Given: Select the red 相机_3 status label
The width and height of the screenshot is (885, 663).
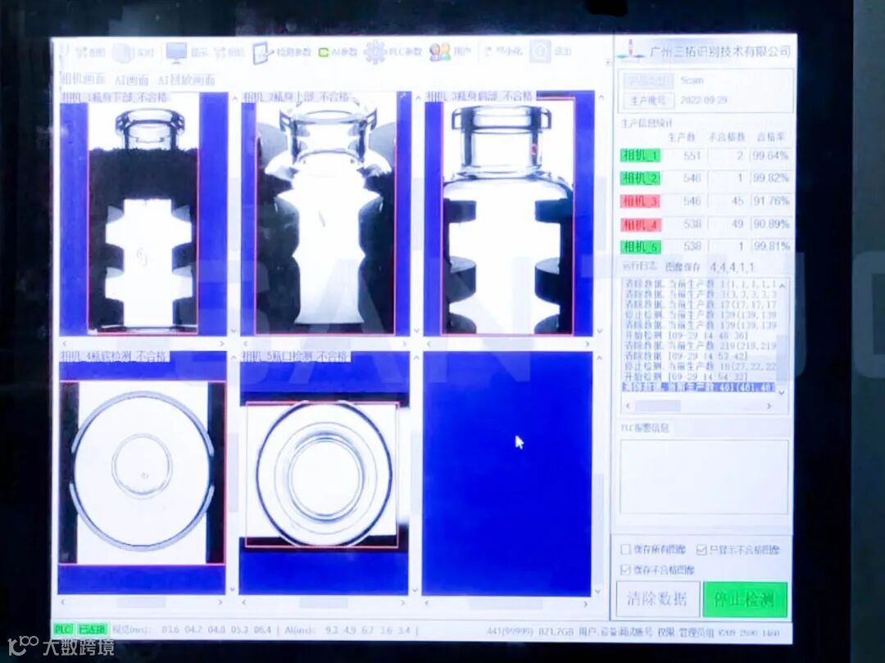Looking at the screenshot, I should coord(641,201).
